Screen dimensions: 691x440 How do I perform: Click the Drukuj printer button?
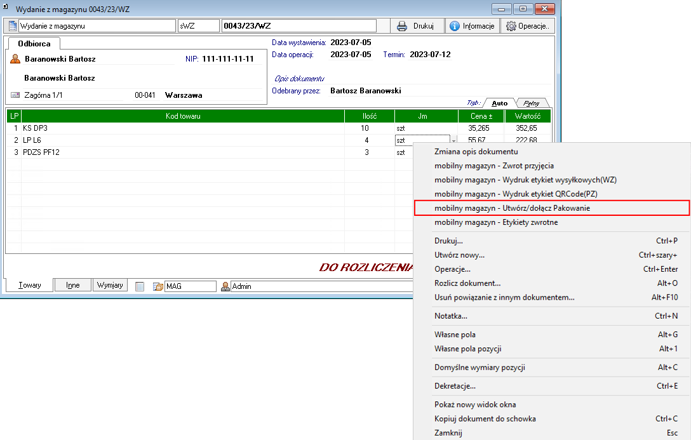click(415, 26)
